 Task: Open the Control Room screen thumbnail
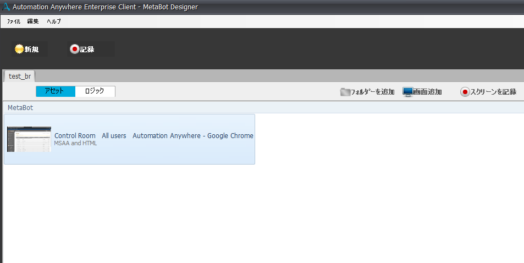[x=29, y=139]
